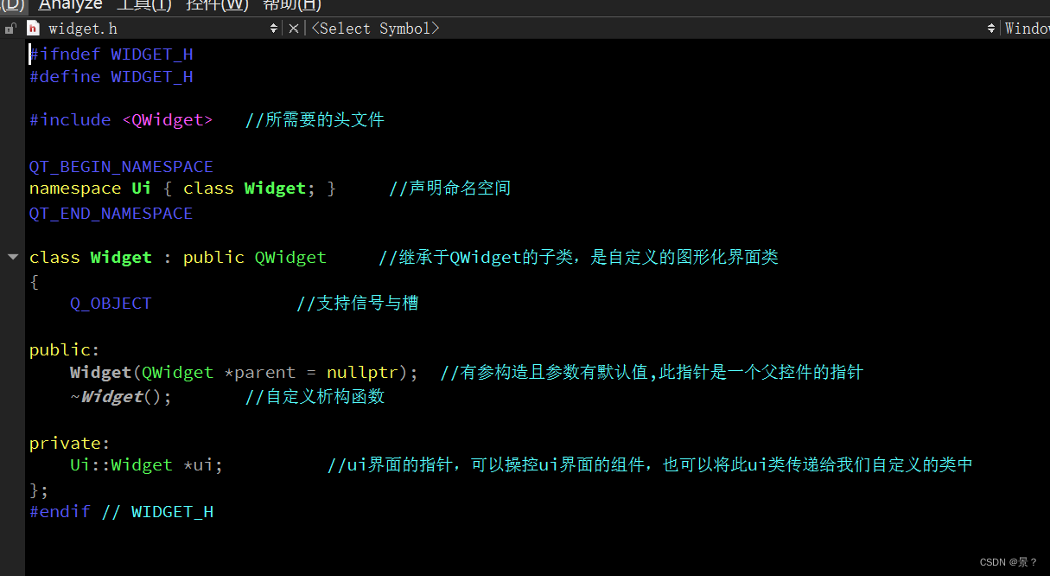Click the Ui::Widget *ui member declaration
Viewport: 1050px width, 576px height.
(143, 464)
